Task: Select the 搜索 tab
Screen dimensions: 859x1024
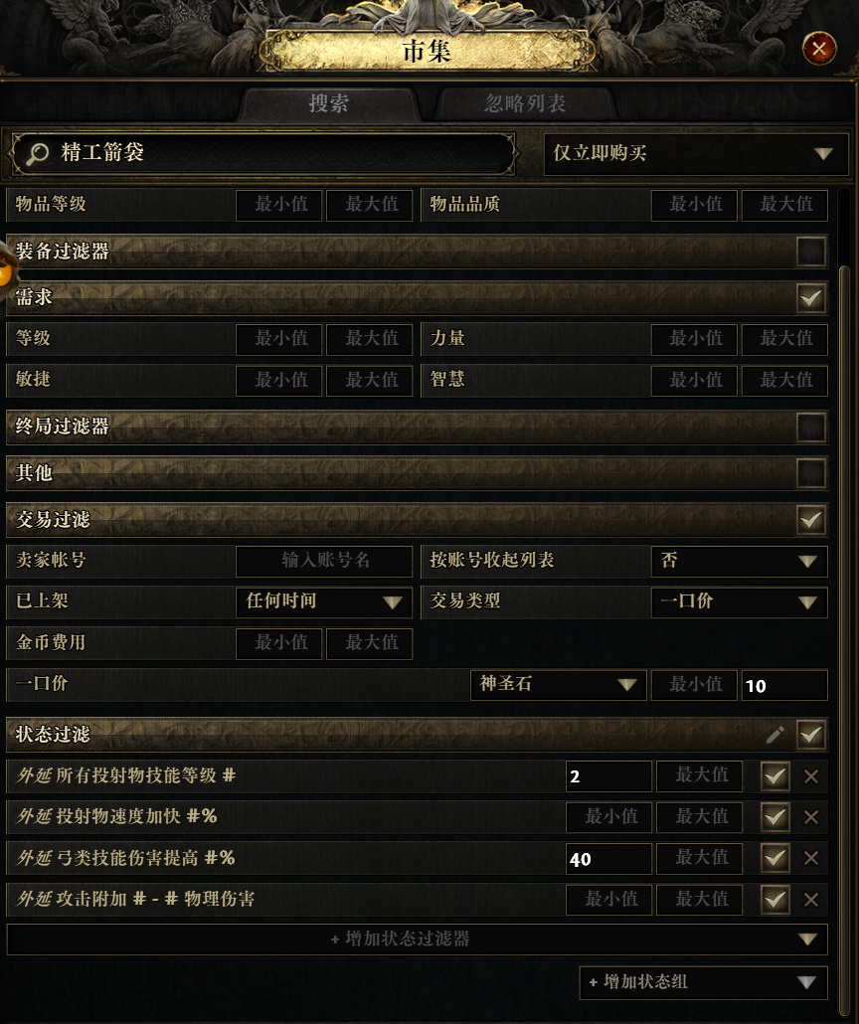Action: [x=328, y=103]
